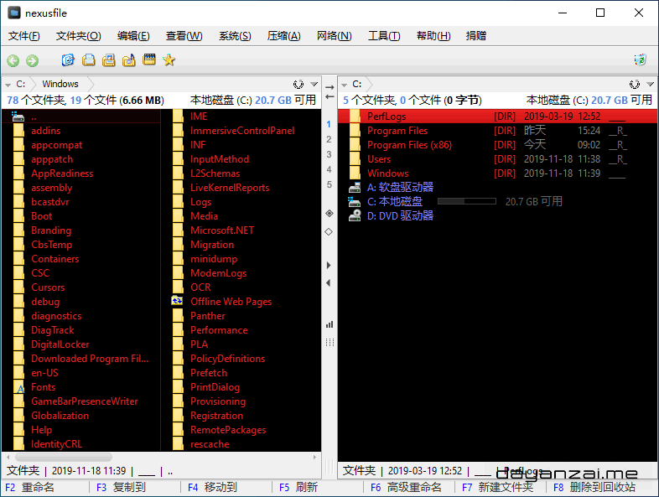Click right arrow to sync panel path
This screenshot has width=659, height=497.
click(x=329, y=87)
